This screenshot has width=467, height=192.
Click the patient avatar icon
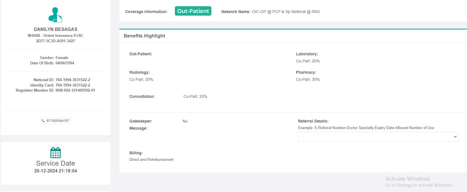tap(55, 15)
